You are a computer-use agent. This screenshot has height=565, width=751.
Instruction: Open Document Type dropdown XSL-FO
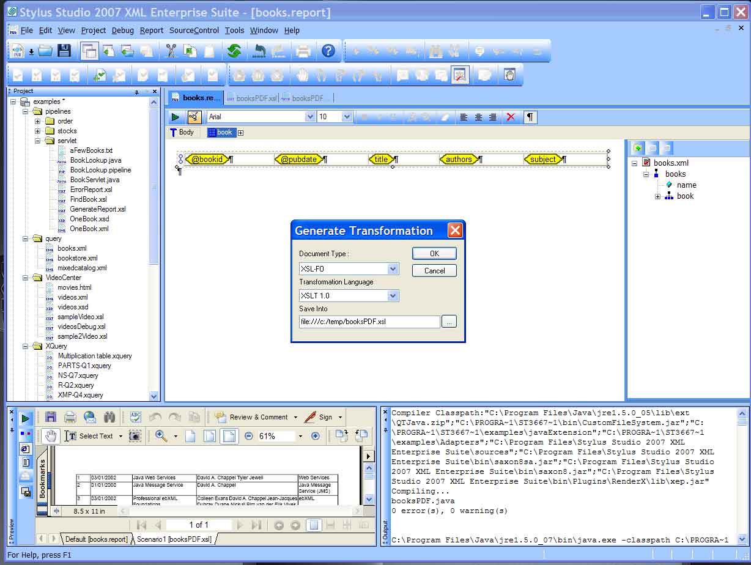click(x=393, y=268)
